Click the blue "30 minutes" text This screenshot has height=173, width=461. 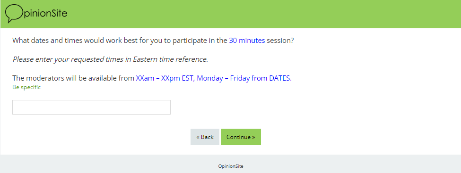click(247, 41)
